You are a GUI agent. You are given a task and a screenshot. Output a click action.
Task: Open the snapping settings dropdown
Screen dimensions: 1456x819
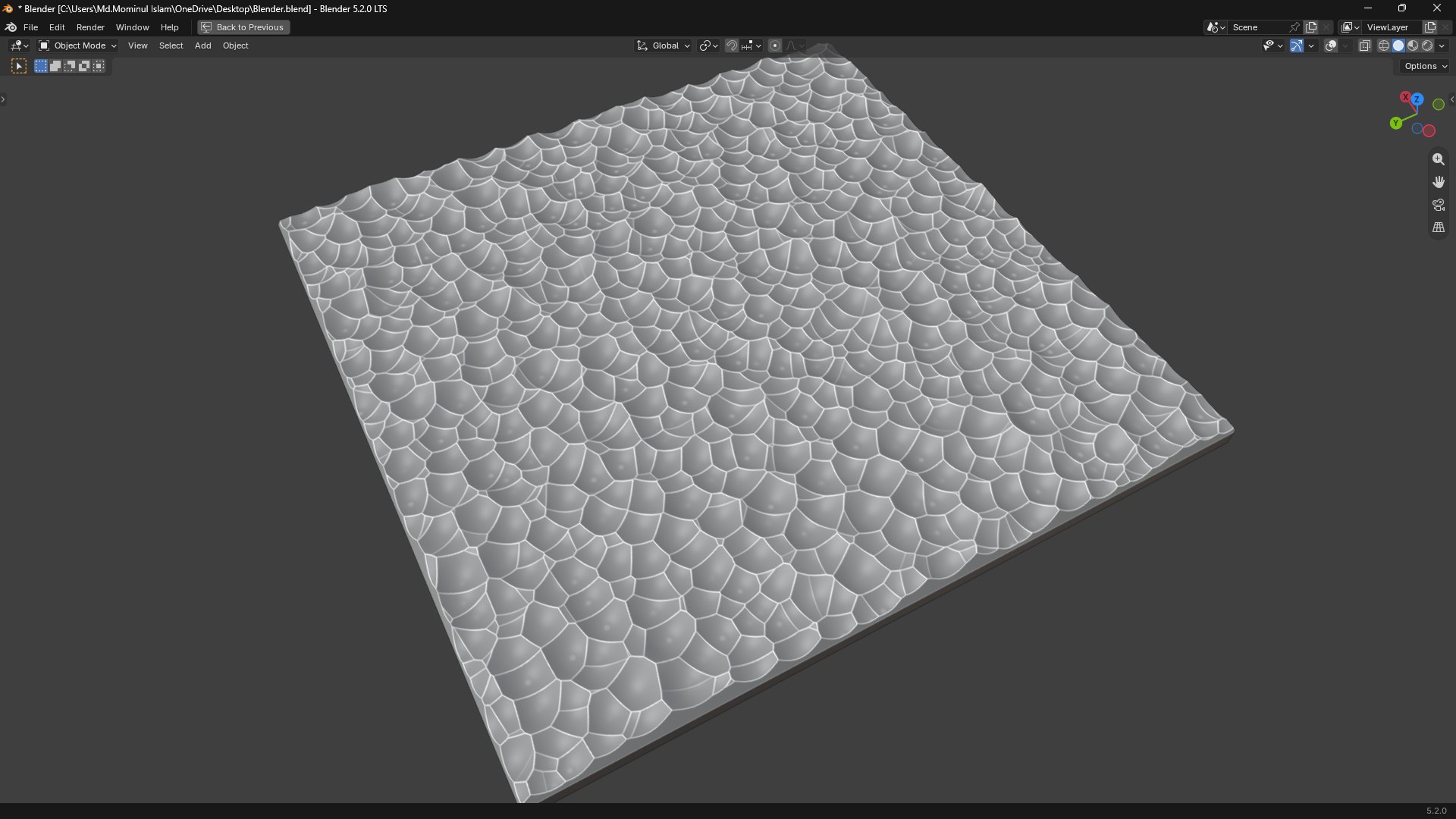click(x=752, y=45)
